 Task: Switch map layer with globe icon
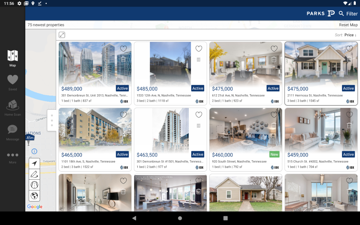(x=34, y=195)
